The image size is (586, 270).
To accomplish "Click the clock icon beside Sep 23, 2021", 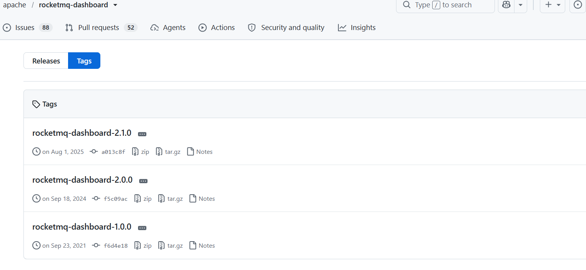I will [37, 245].
